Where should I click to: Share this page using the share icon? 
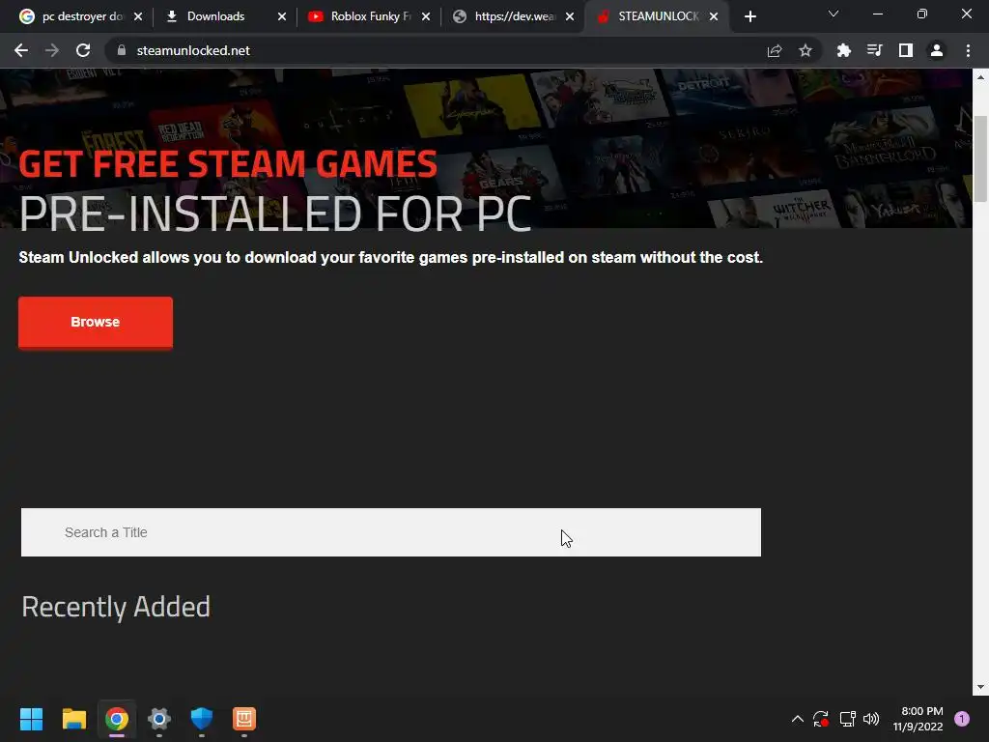coord(775,50)
